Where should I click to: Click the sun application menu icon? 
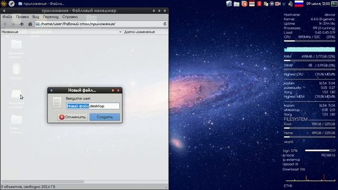click(x=4, y=4)
